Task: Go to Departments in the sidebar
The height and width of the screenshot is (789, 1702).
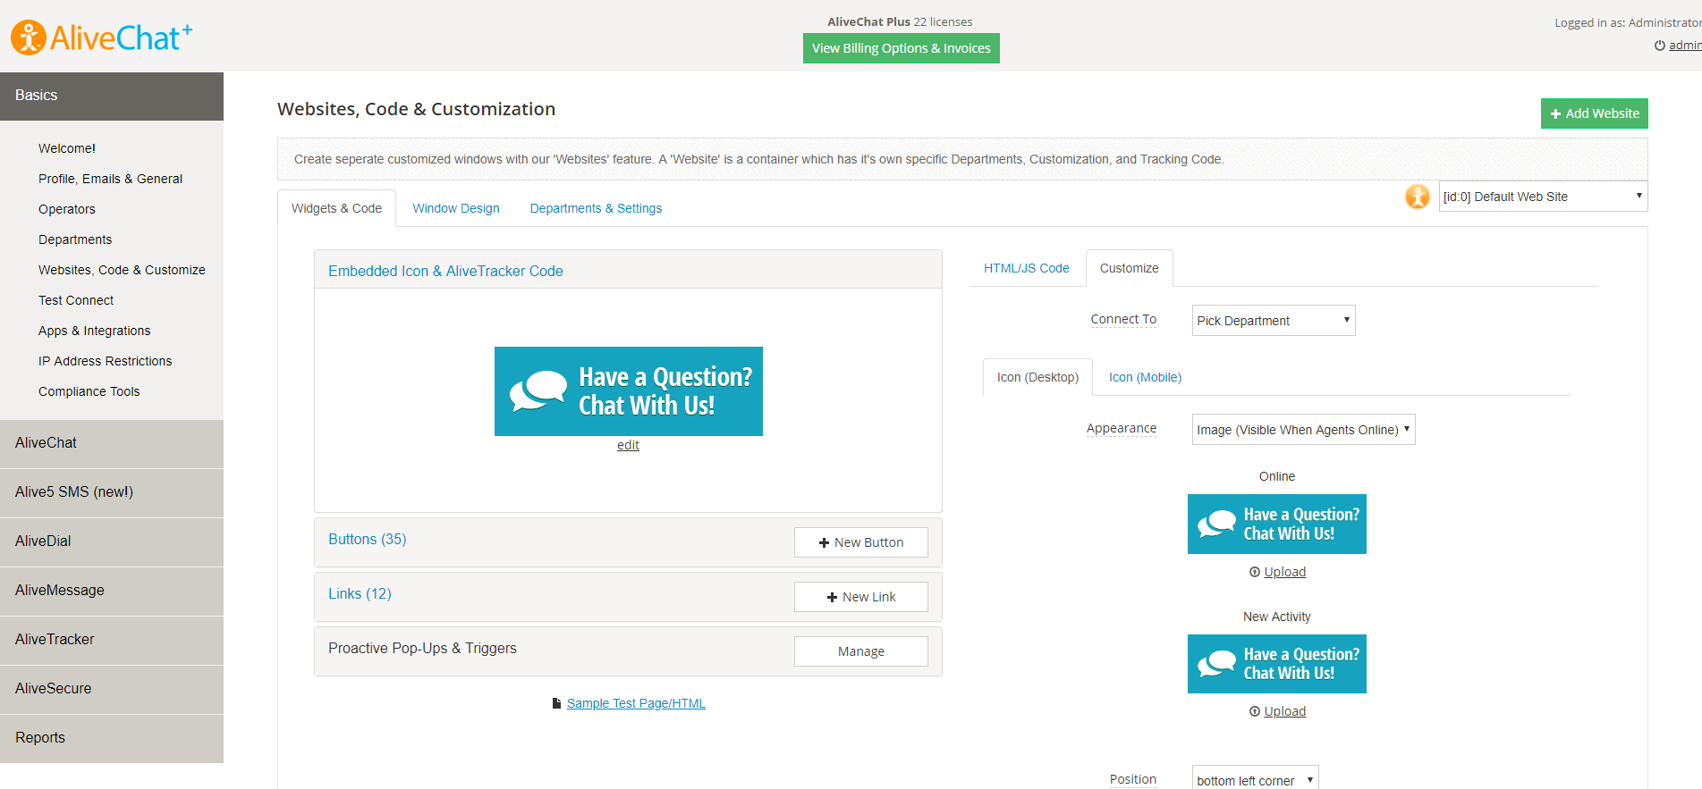Action: pyautogui.click(x=75, y=239)
